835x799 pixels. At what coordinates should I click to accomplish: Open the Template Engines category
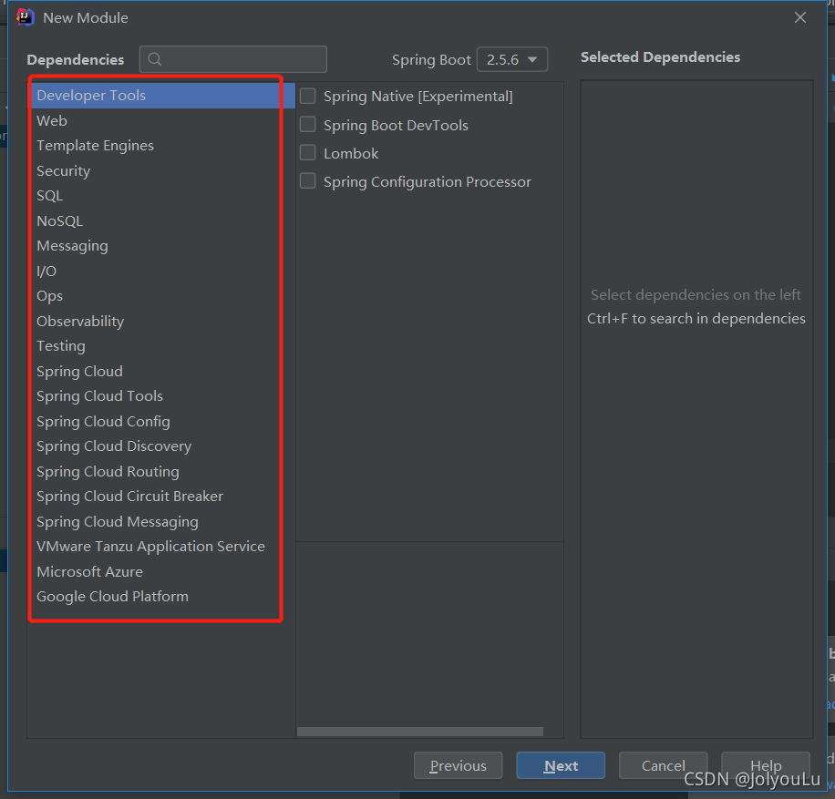click(161, 146)
